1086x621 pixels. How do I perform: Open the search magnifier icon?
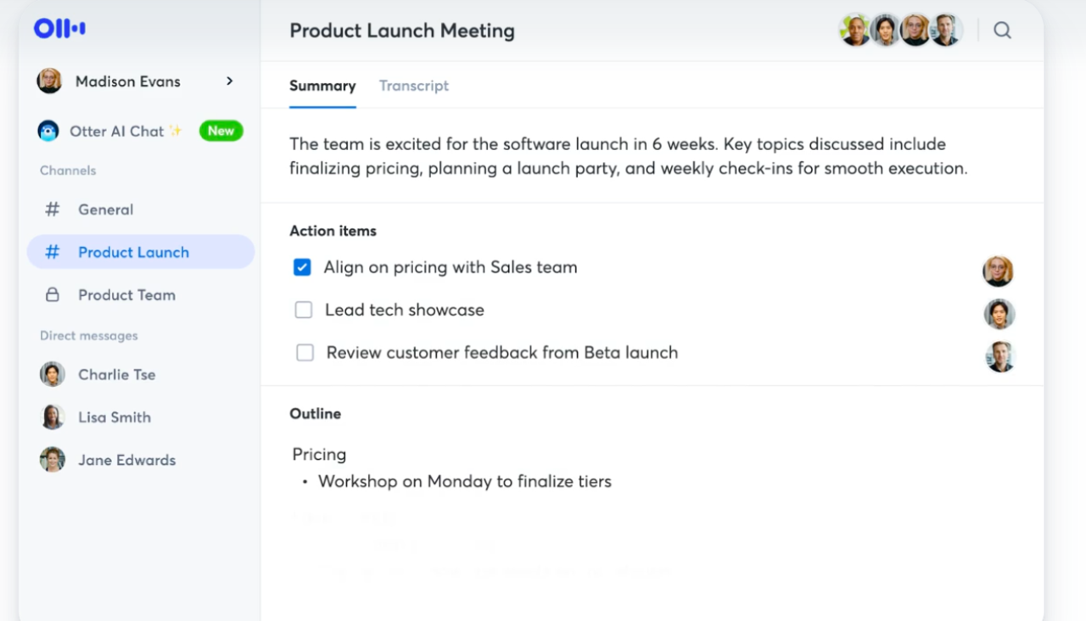1002,31
